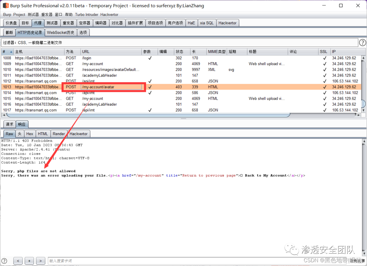The height and width of the screenshot is (266, 367).
Task: Switch to the 重发器 tab
Action: 68,23
